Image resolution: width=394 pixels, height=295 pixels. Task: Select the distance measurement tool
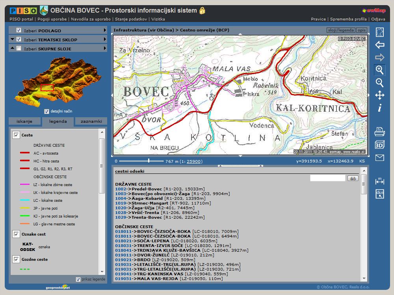tap(379, 181)
